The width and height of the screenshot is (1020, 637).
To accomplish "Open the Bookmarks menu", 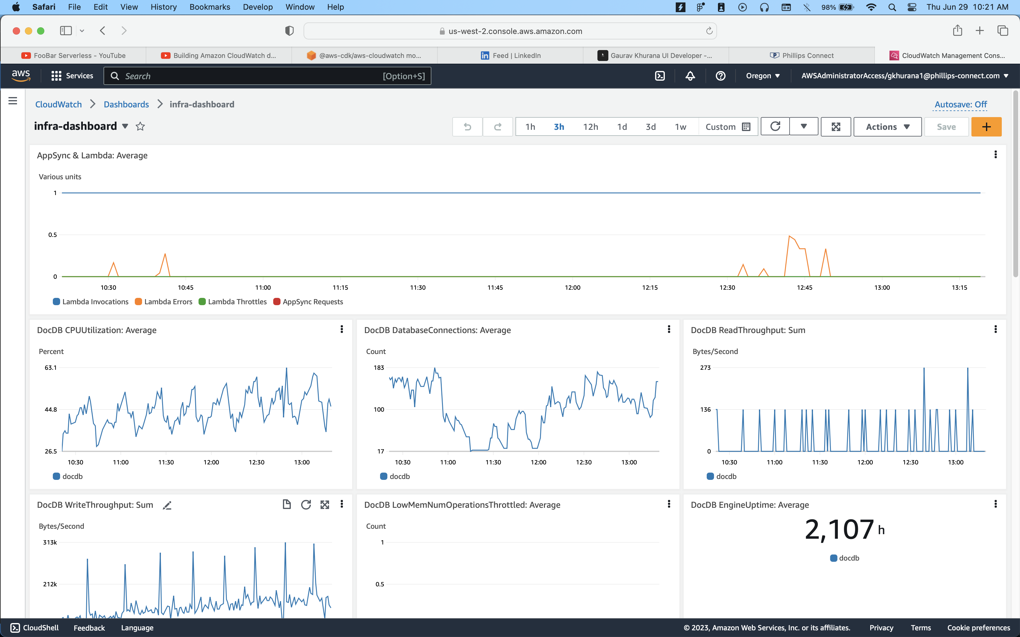I will coord(210,7).
